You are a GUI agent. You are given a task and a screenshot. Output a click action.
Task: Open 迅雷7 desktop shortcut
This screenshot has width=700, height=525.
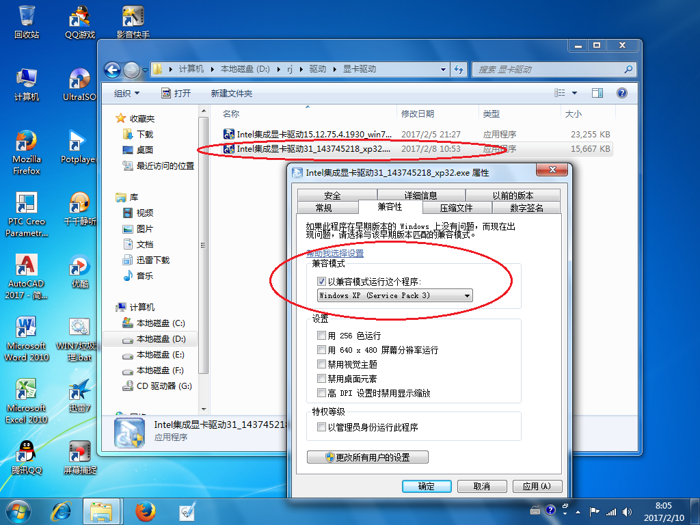[x=79, y=395]
